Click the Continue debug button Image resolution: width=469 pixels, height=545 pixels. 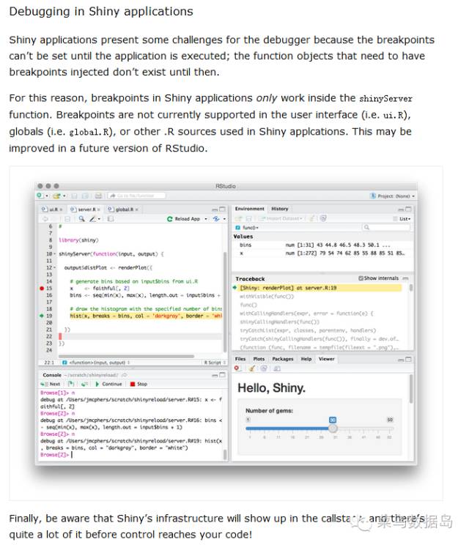(108, 384)
